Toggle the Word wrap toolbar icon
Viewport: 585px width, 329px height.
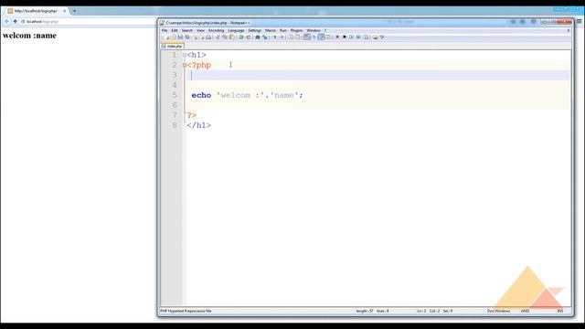pos(307,37)
